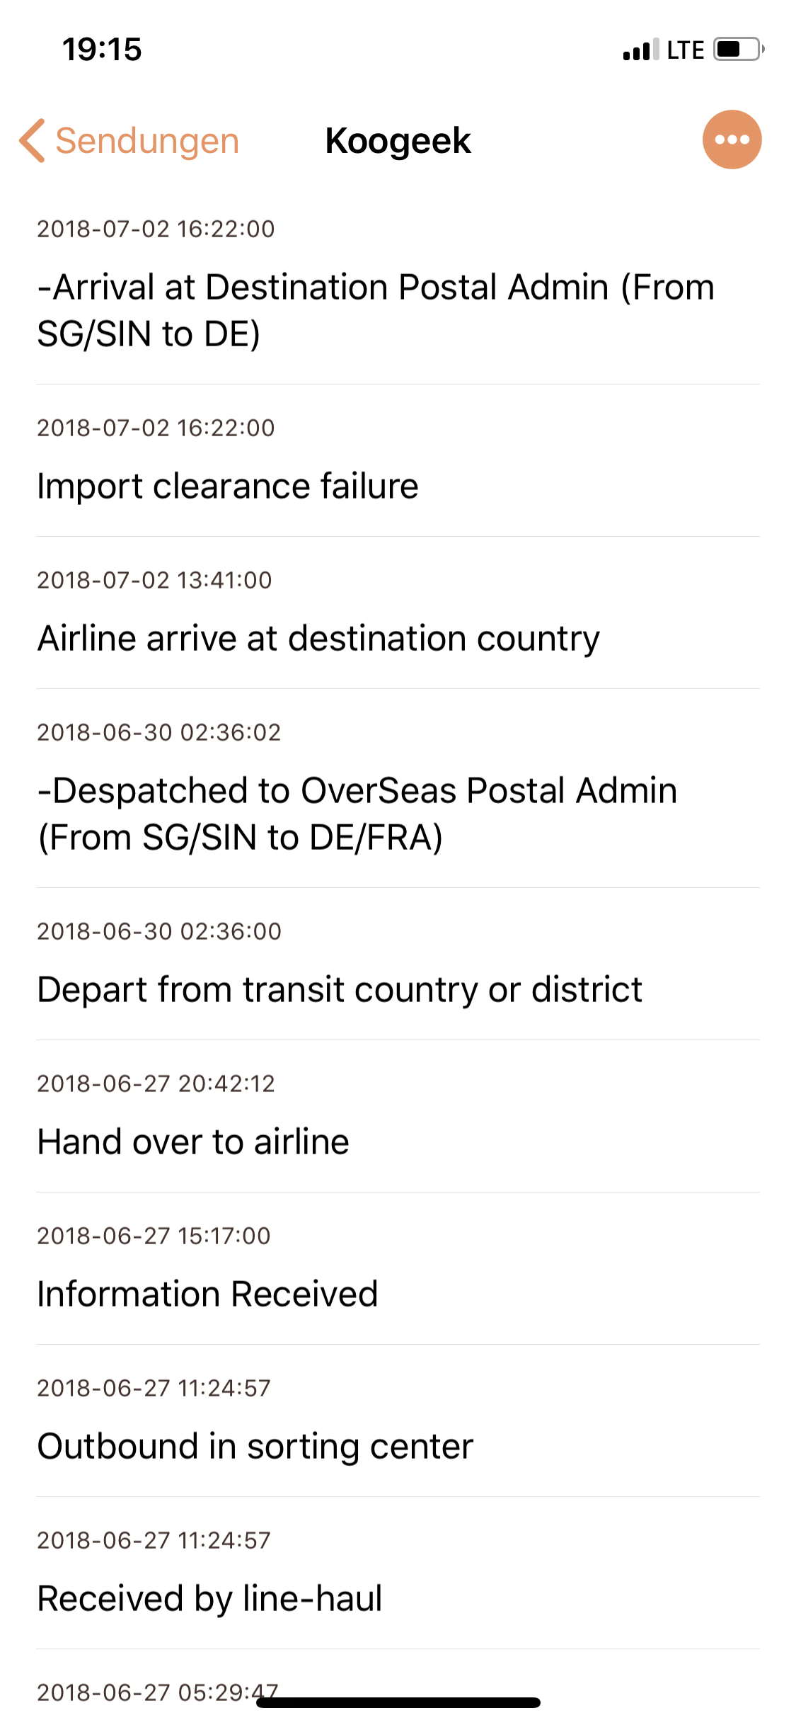This screenshot has height=1725, width=796.
Task: Select the Information Received entry
Action: pyautogui.click(x=207, y=1294)
